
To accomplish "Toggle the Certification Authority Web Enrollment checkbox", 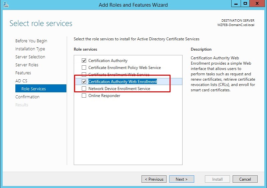I will (x=84, y=82).
